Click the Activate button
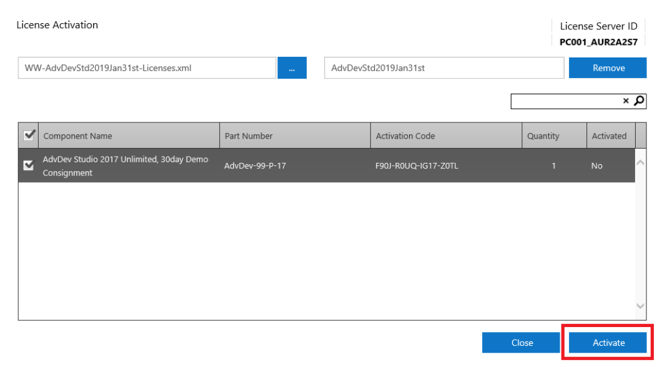Viewport: 657px width, 367px height. pyautogui.click(x=608, y=342)
